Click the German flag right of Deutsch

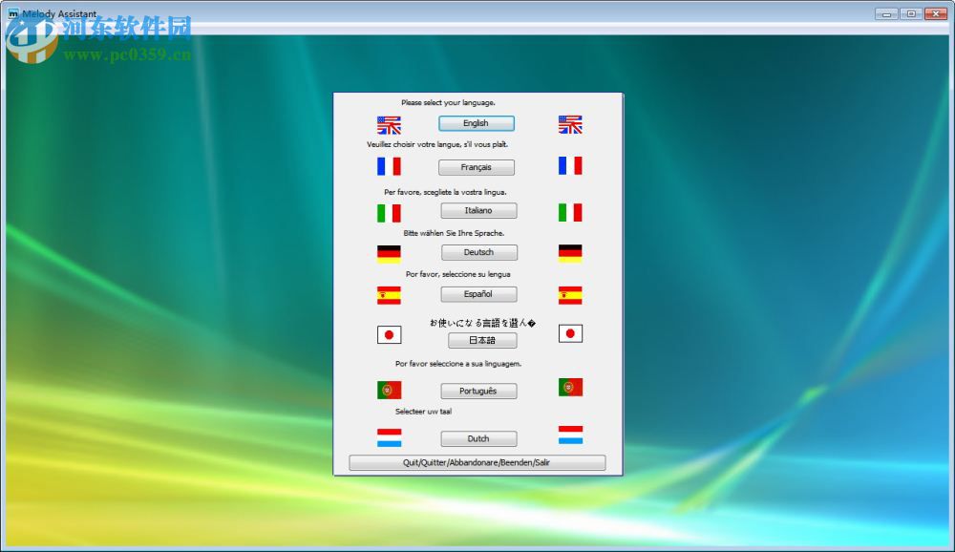point(570,253)
